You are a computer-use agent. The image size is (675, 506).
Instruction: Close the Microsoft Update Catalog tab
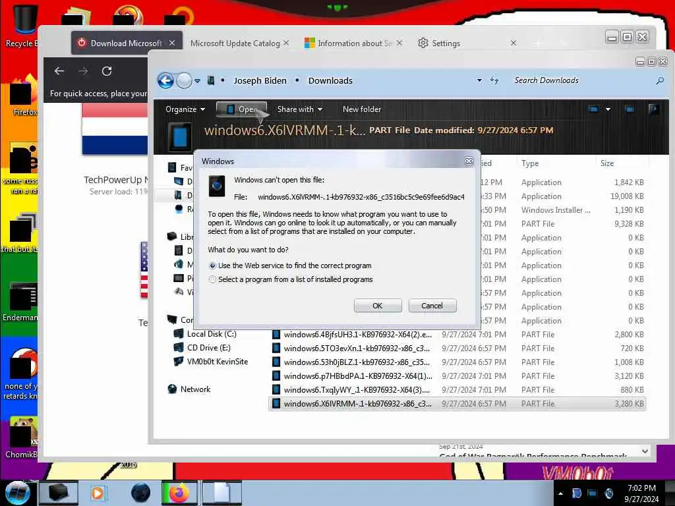[286, 43]
